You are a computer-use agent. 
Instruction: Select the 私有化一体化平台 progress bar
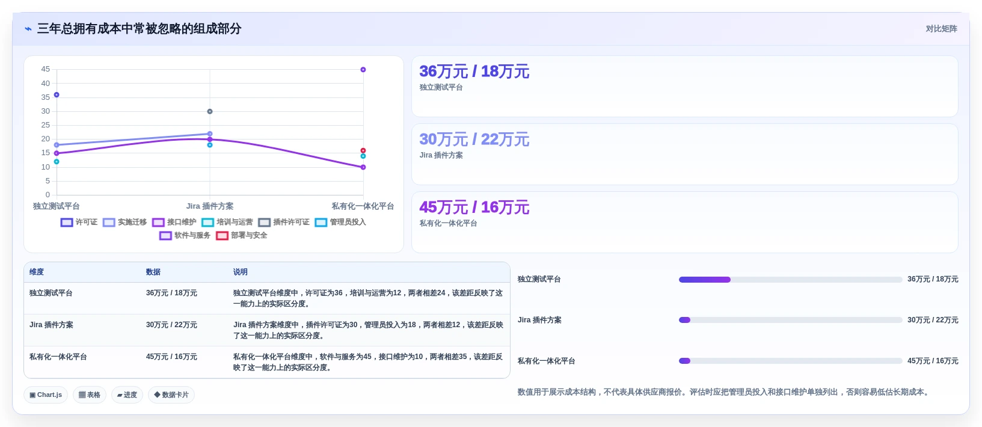pyautogui.click(x=790, y=361)
